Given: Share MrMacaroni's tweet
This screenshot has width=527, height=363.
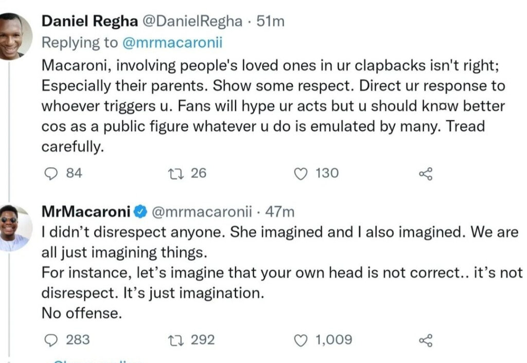Looking at the screenshot, I should click(x=426, y=340).
